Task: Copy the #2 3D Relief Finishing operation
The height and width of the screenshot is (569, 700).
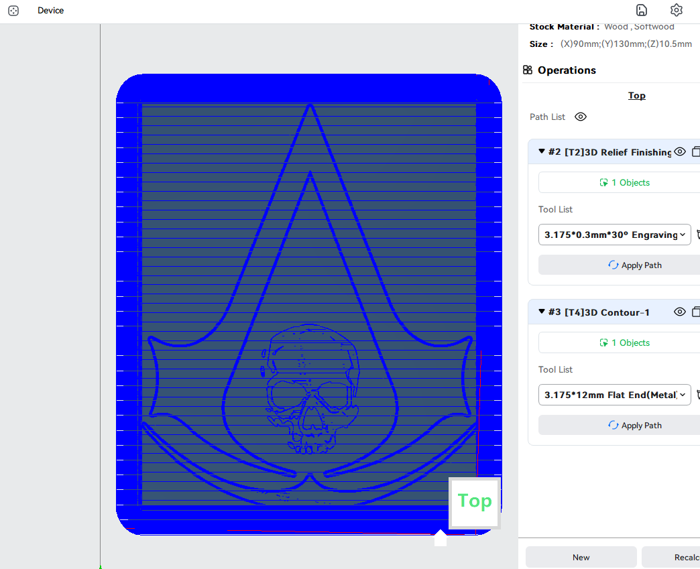Action: click(x=696, y=151)
